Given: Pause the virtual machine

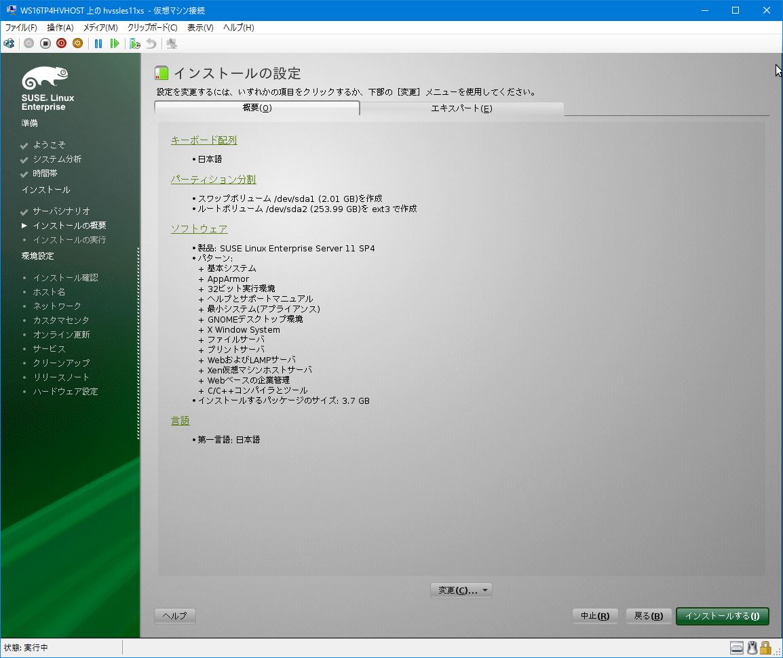Looking at the screenshot, I should tap(98, 43).
